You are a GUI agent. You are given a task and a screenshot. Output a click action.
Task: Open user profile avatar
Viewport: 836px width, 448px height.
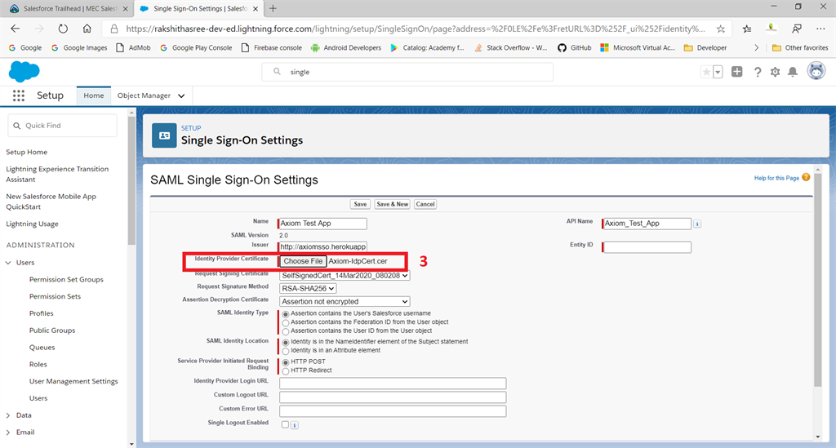(x=816, y=71)
